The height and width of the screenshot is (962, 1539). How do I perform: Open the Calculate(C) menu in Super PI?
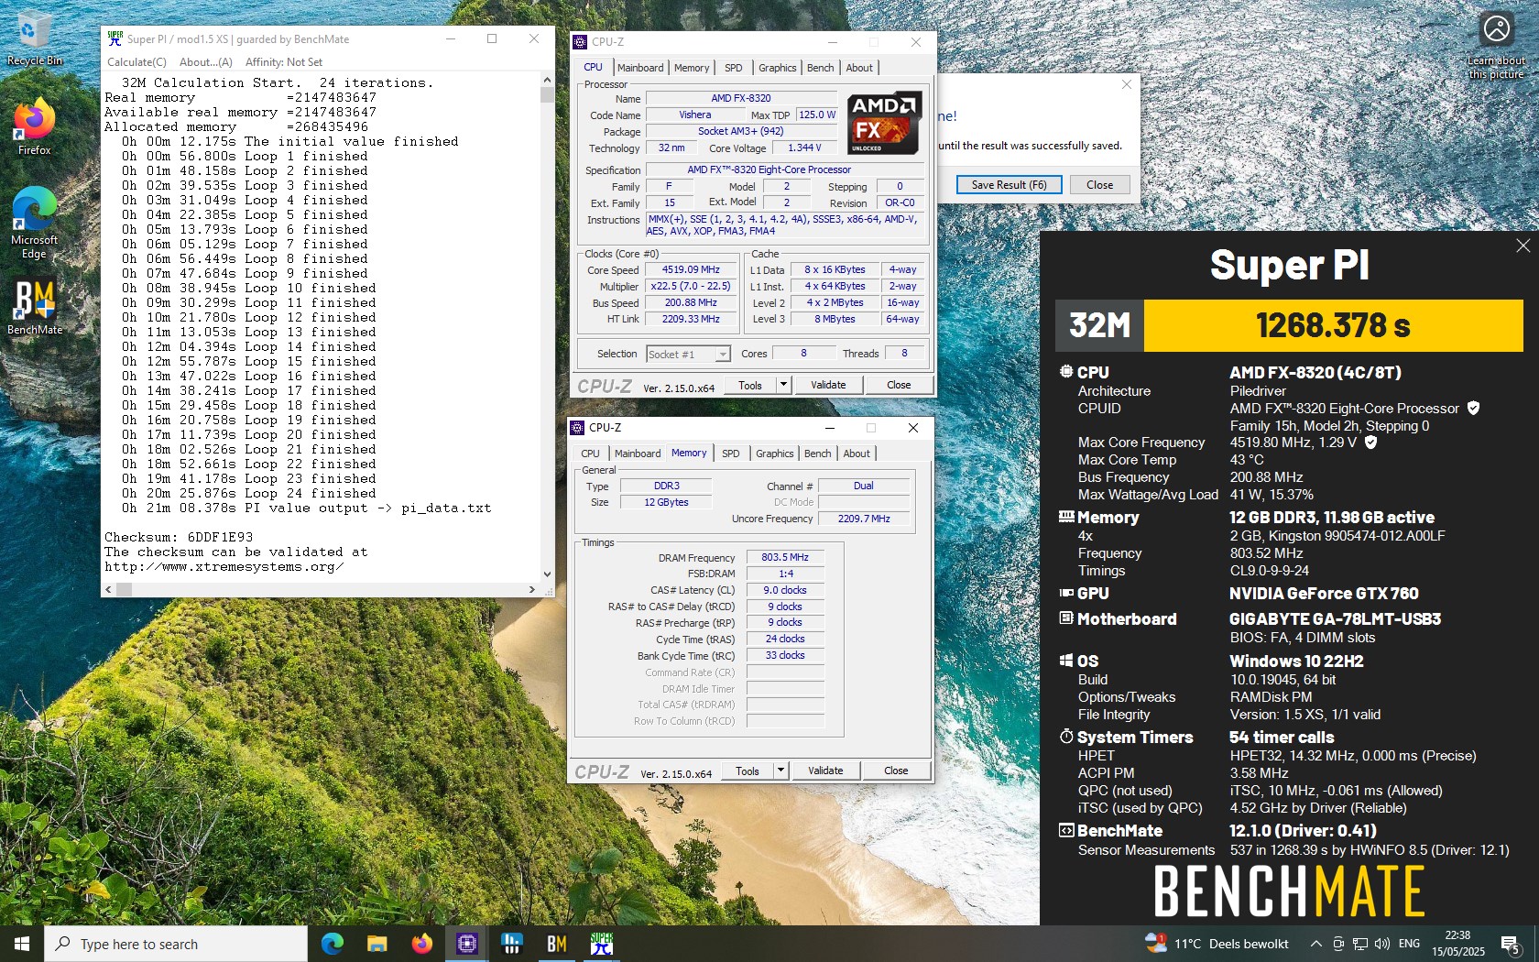[x=136, y=62]
